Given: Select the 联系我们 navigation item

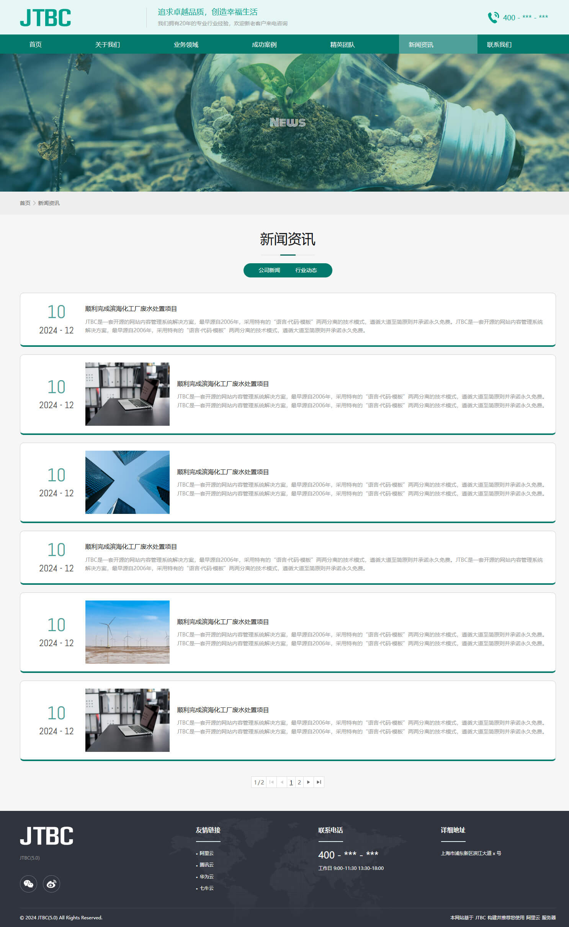Looking at the screenshot, I should coord(499,44).
